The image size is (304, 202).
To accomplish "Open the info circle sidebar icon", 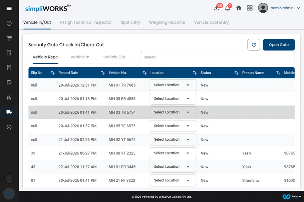I will click(9, 23).
